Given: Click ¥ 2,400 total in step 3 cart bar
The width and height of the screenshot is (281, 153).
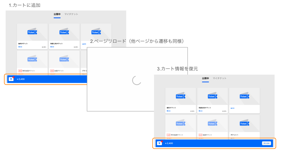Looking at the screenshot, I should [169, 143].
